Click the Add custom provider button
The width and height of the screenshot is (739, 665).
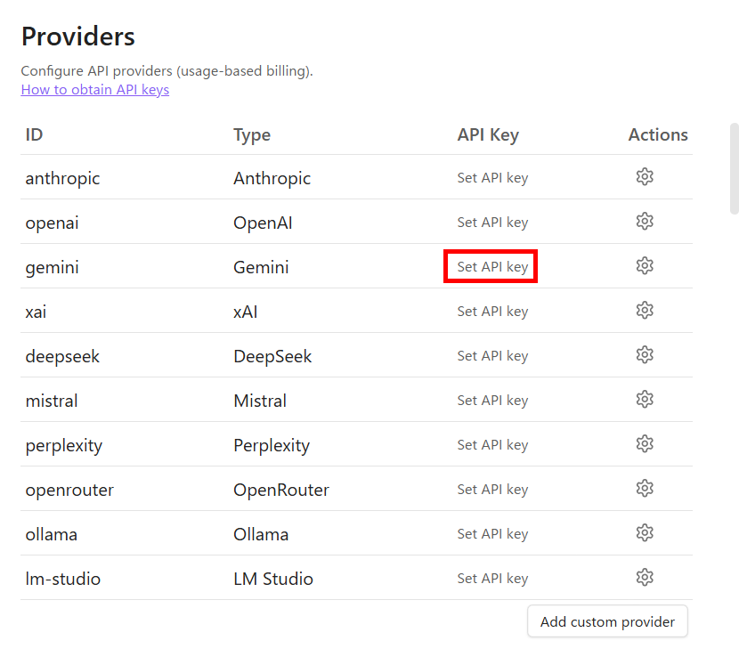[x=607, y=621]
